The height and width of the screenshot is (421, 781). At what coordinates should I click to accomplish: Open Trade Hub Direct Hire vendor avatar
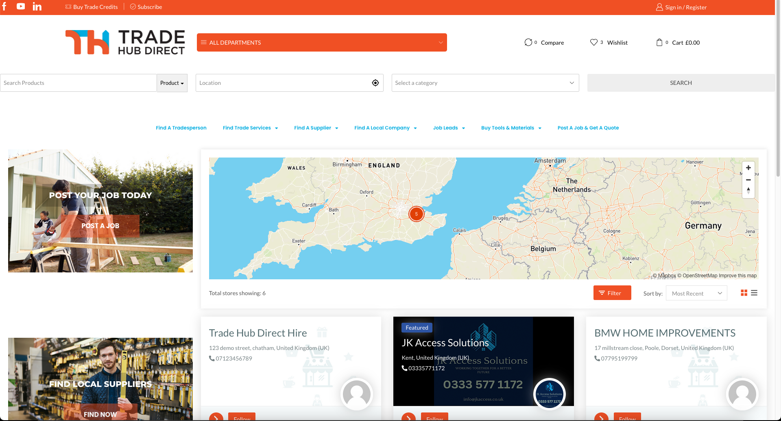357,394
